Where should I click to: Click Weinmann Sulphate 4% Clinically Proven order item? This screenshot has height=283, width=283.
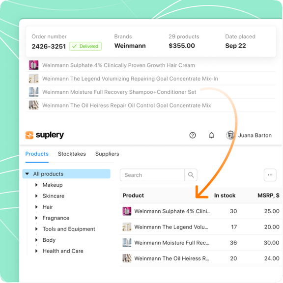(118, 65)
